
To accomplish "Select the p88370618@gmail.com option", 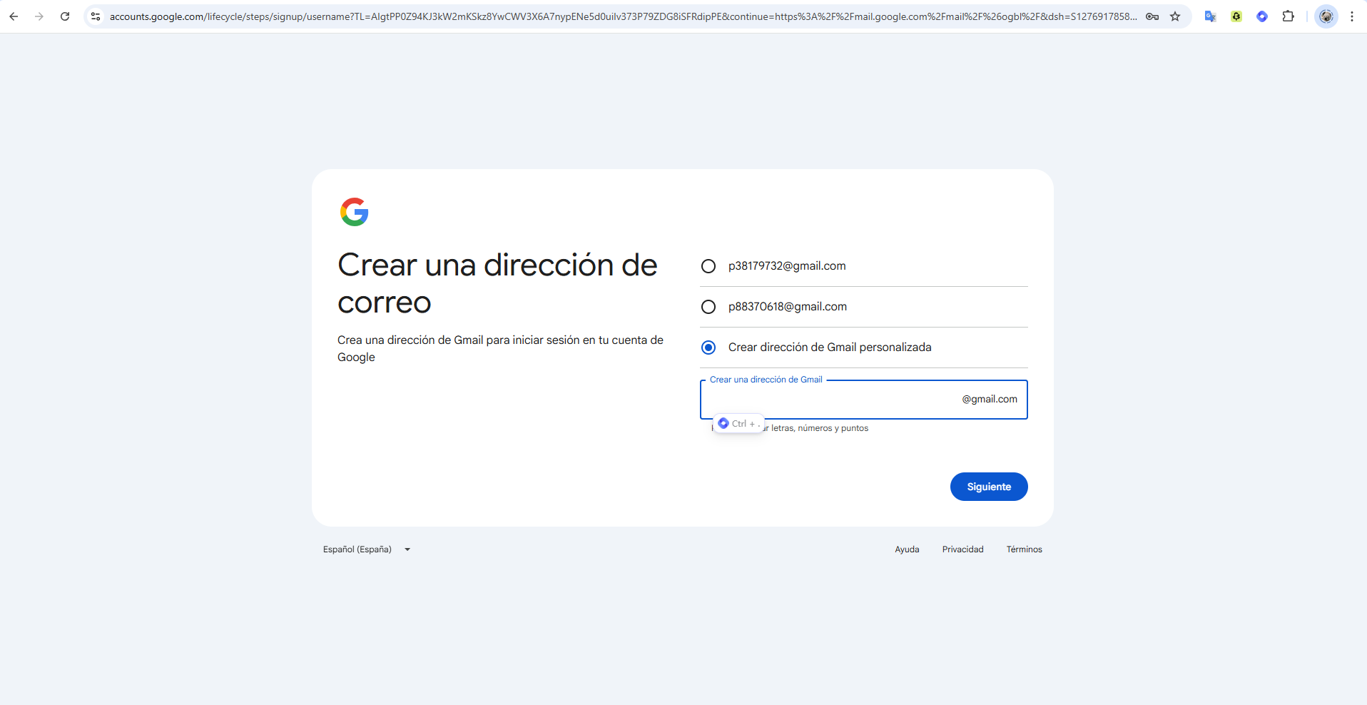I will (708, 307).
